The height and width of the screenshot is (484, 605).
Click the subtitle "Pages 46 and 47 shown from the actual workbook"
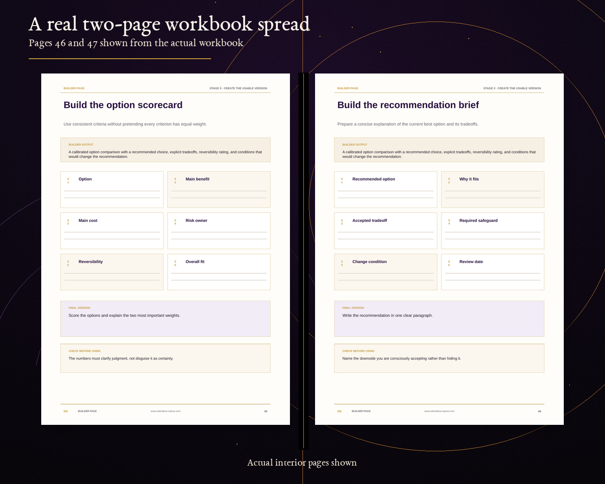click(x=136, y=43)
